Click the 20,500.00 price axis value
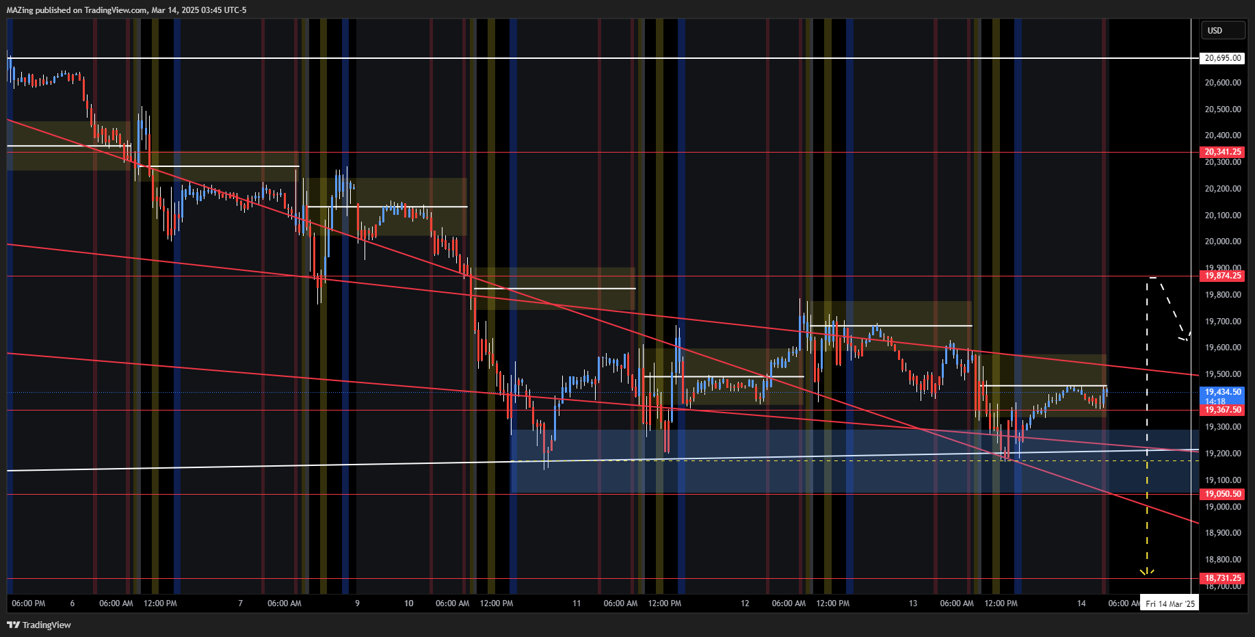1255x637 pixels. point(1223,109)
